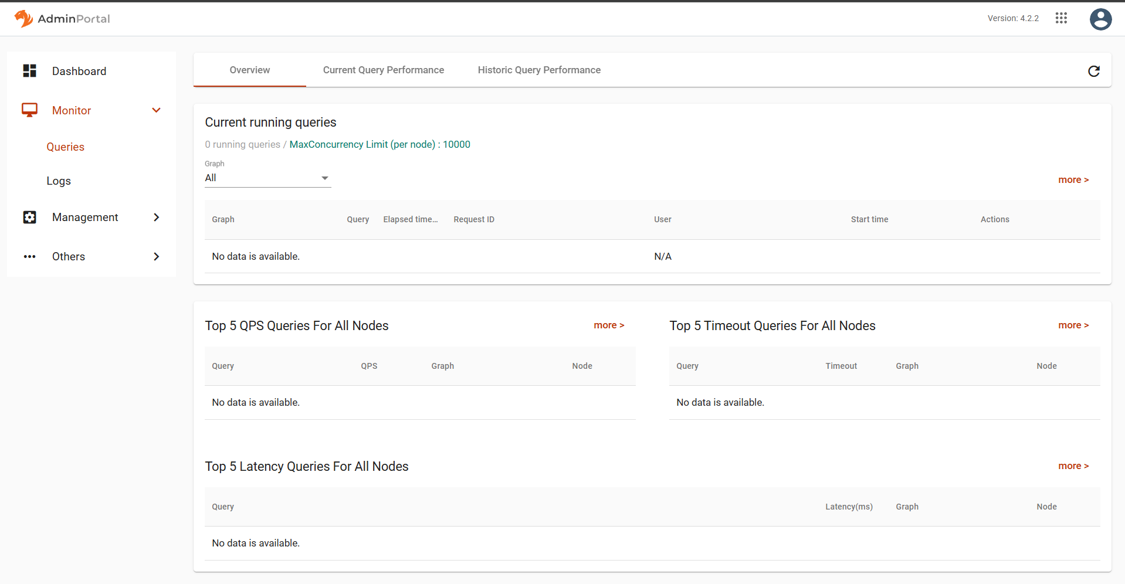Click the User column header
This screenshot has height=584, width=1125.
663,219
